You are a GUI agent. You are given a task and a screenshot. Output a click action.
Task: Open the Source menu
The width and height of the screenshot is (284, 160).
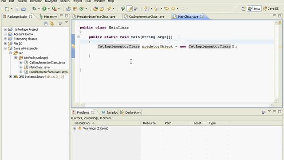coord(22,1)
